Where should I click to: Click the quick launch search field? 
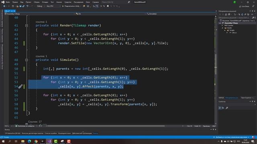[116, 2]
